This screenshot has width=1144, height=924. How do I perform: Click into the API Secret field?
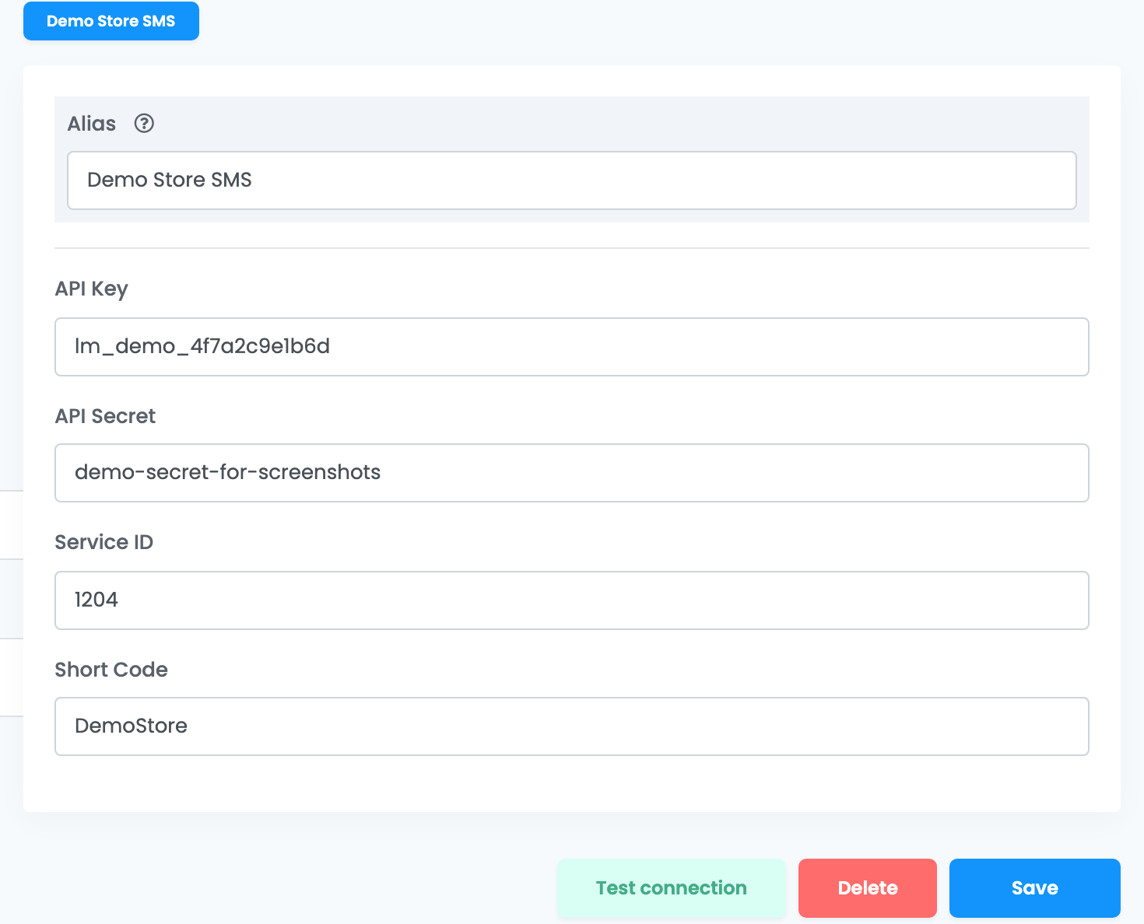click(572, 473)
